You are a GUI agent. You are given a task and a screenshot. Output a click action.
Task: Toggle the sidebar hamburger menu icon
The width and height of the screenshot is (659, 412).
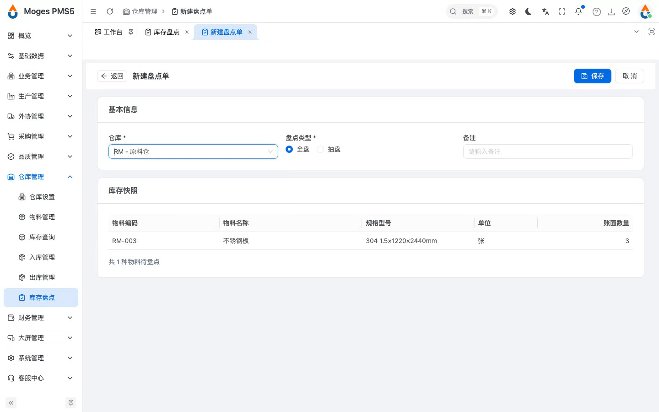[93, 11]
